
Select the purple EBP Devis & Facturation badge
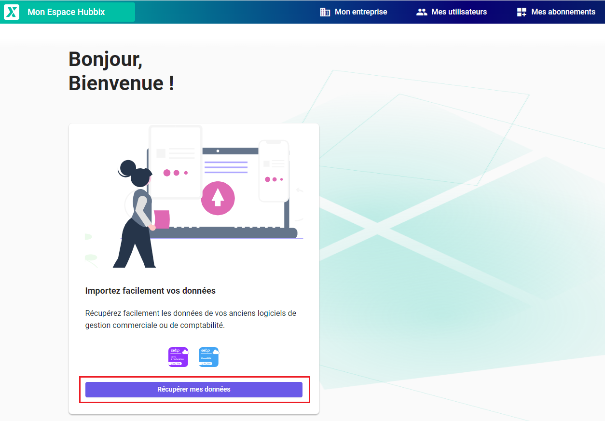pos(178,356)
